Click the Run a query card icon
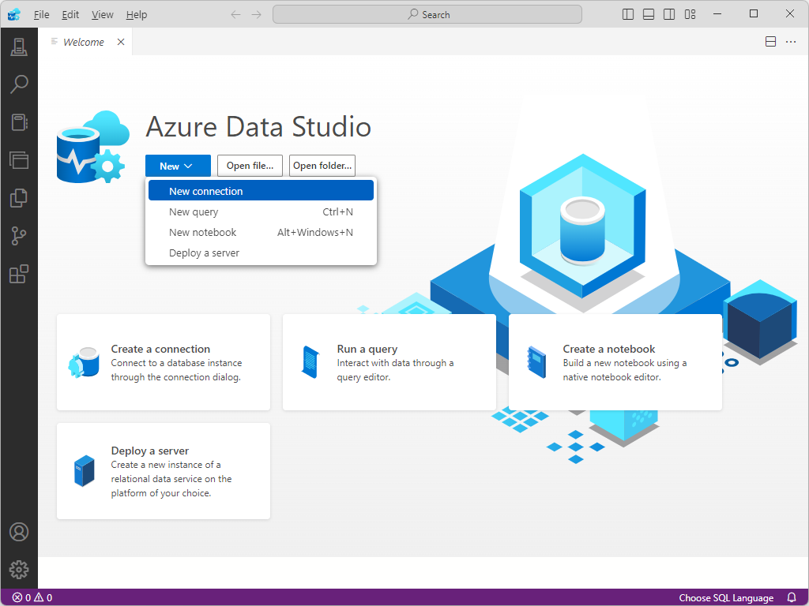This screenshot has width=809, height=606. [x=310, y=362]
